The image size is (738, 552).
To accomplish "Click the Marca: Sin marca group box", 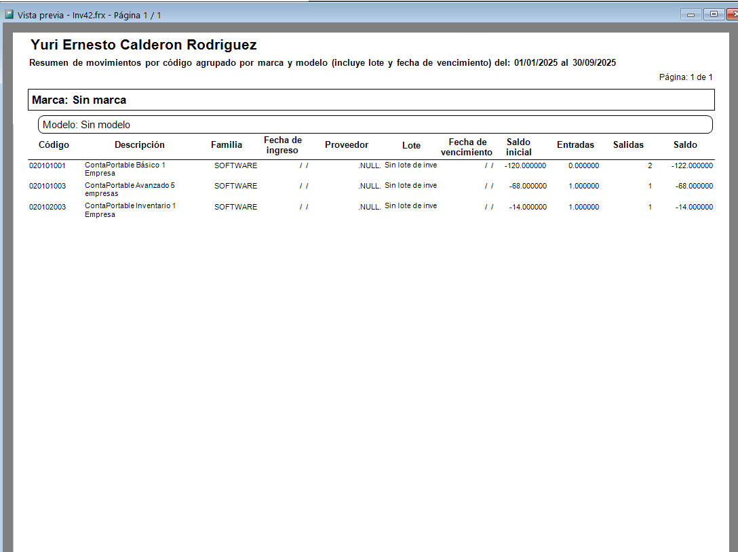I will [x=371, y=100].
